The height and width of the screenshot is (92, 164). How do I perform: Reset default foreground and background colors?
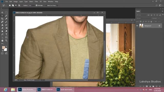2,51
